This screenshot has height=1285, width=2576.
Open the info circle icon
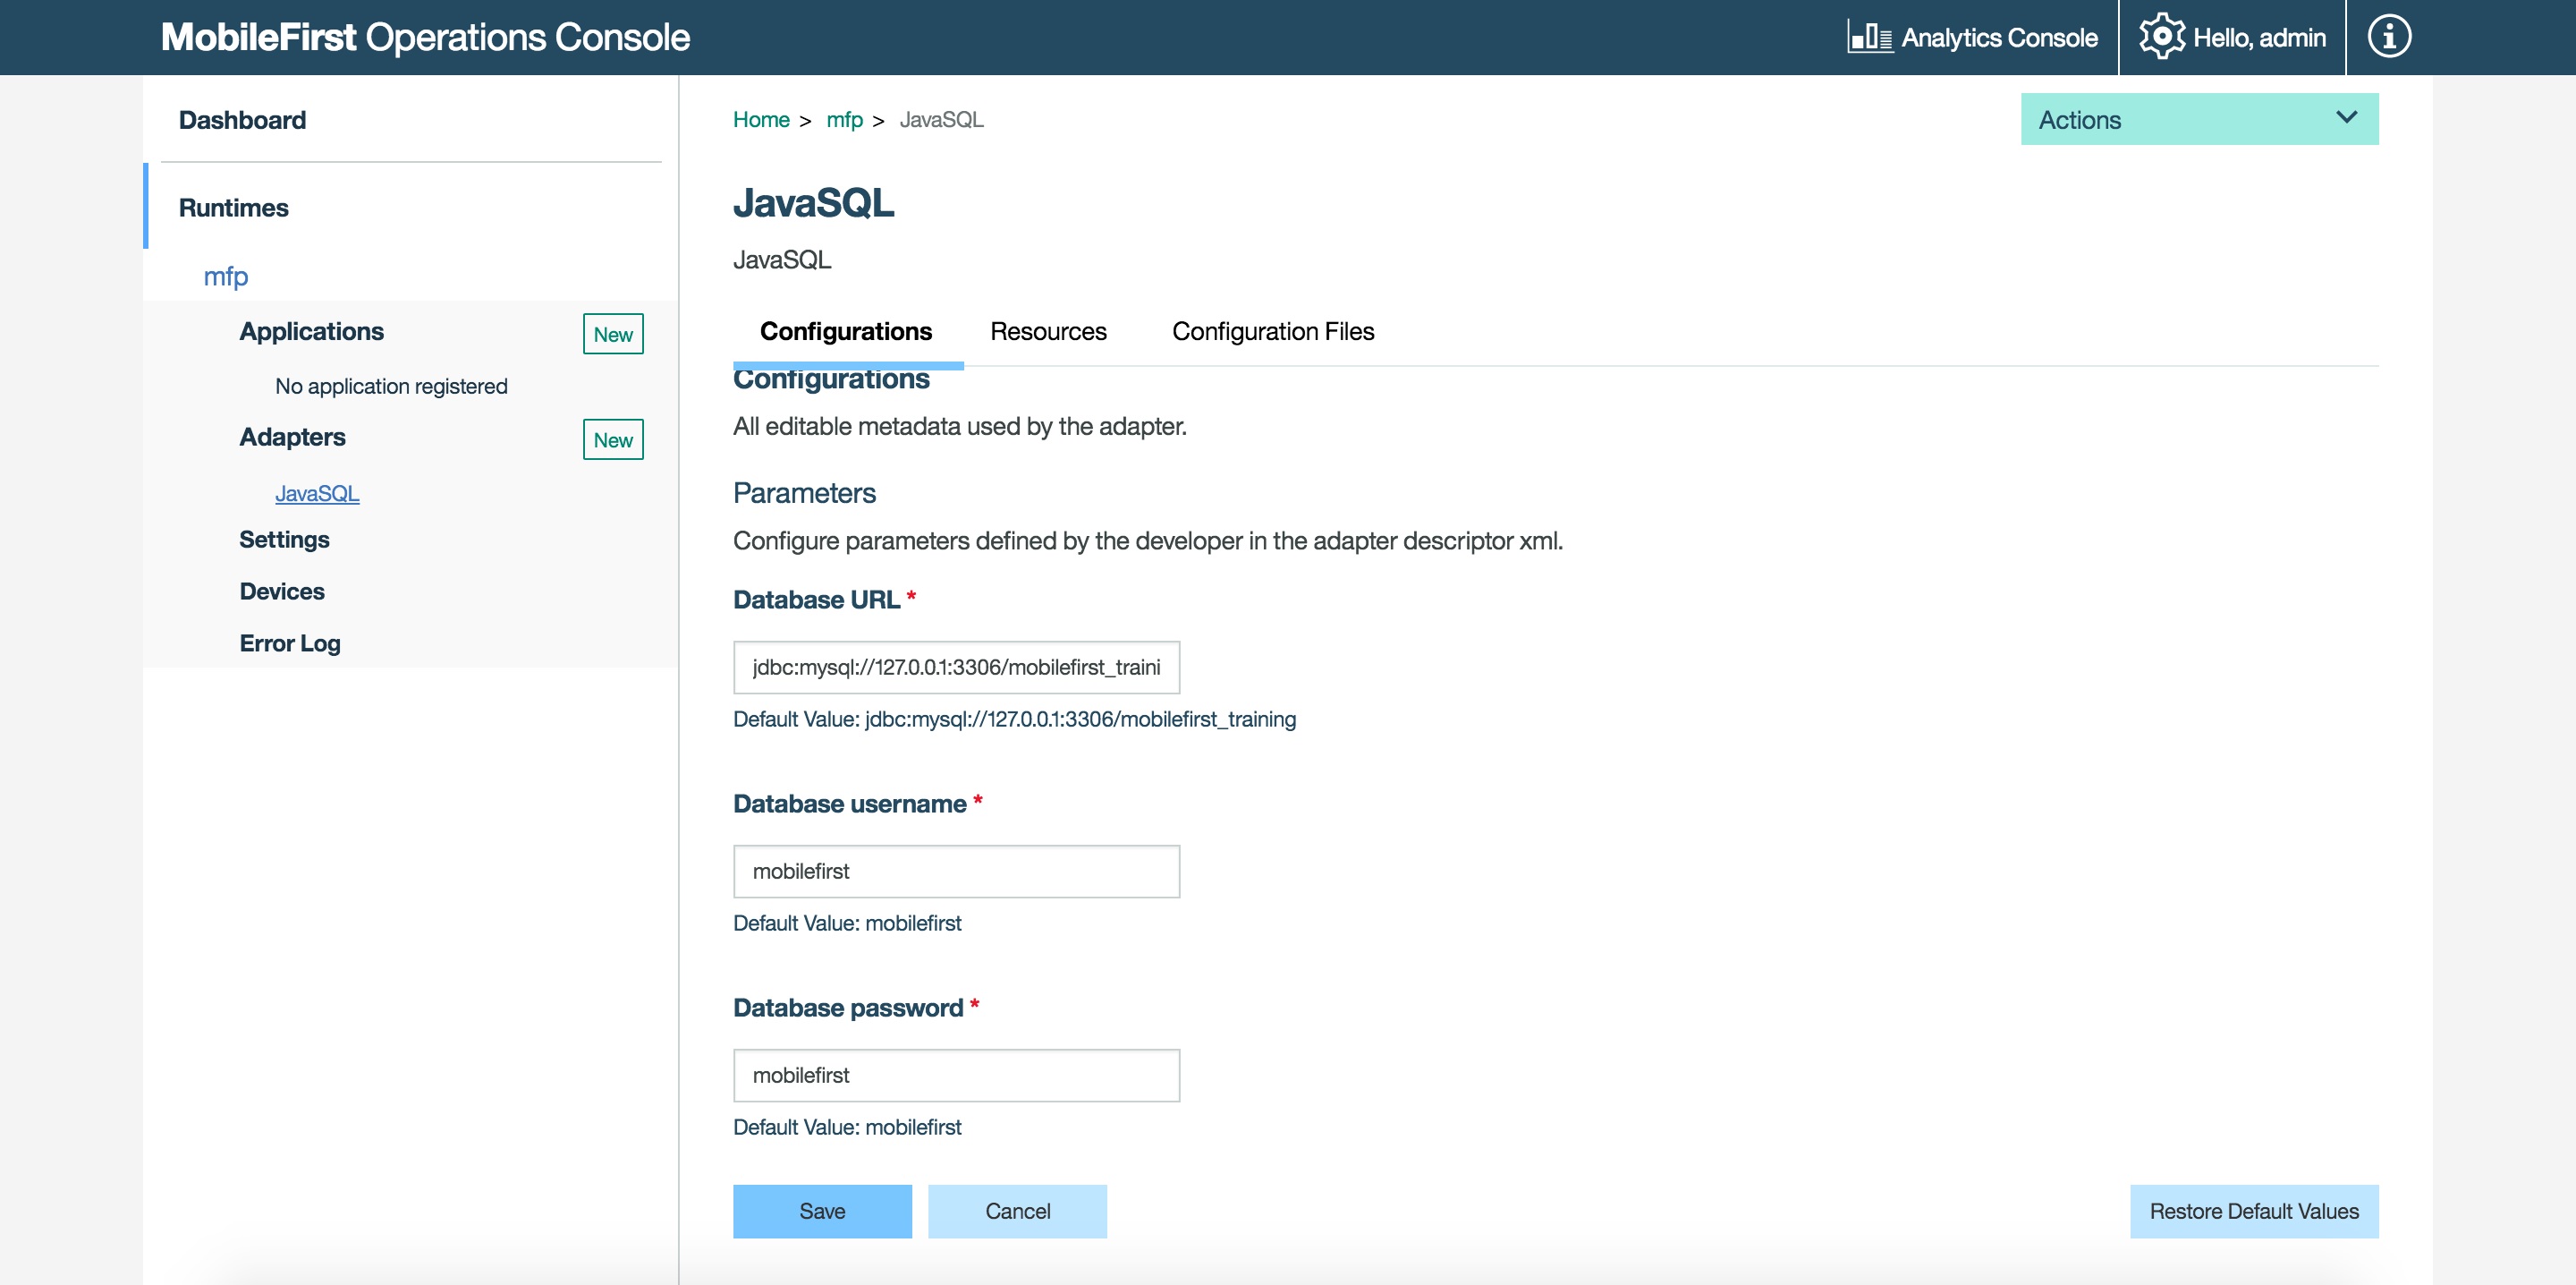click(x=2389, y=37)
